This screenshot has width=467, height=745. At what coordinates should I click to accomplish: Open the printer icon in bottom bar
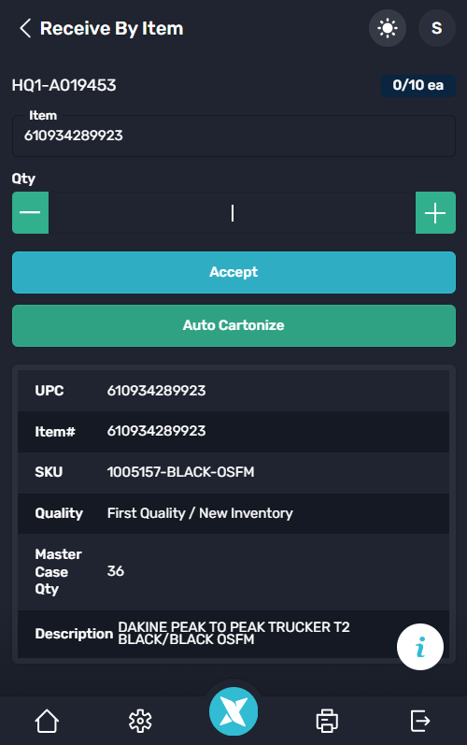pyautogui.click(x=327, y=721)
